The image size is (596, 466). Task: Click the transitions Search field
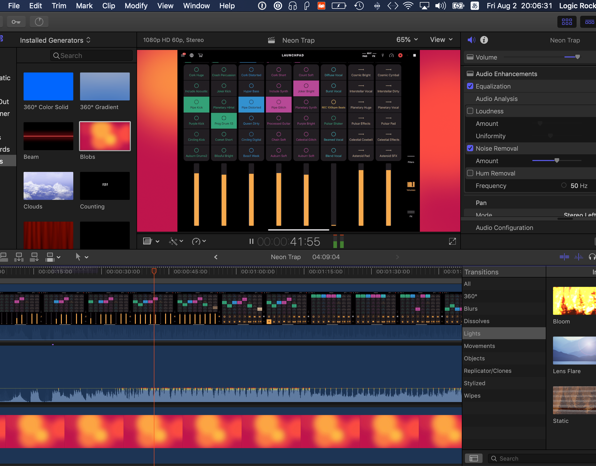(x=541, y=458)
